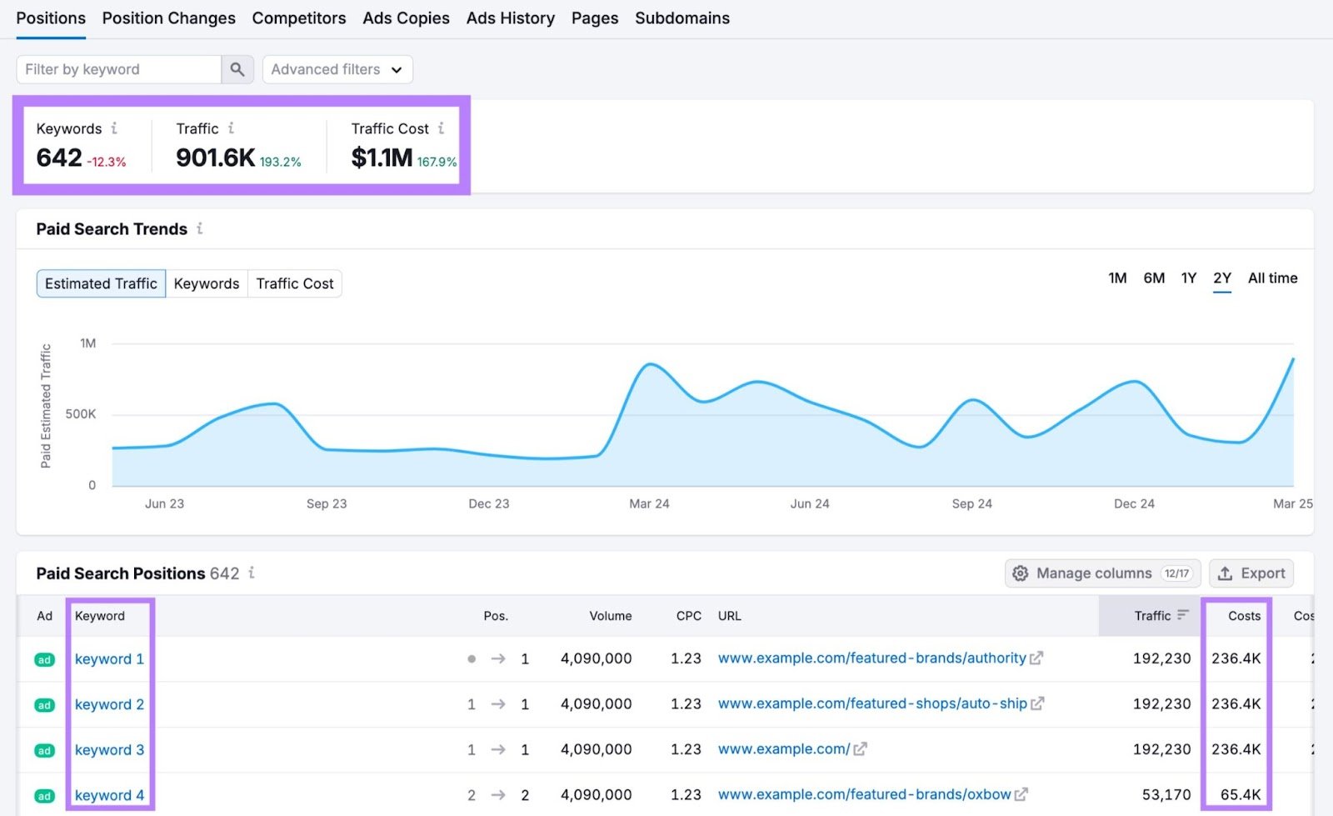Open the keyword 2 link
The height and width of the screenshot is (816, 1333).
[109, 704]
